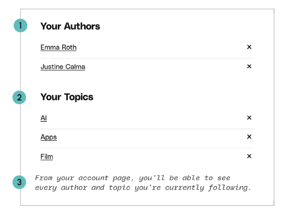Open Emma Roth's author page
The height and width of the screenshot is (218, 285).
pyautogui.click(x=58, y=48)
